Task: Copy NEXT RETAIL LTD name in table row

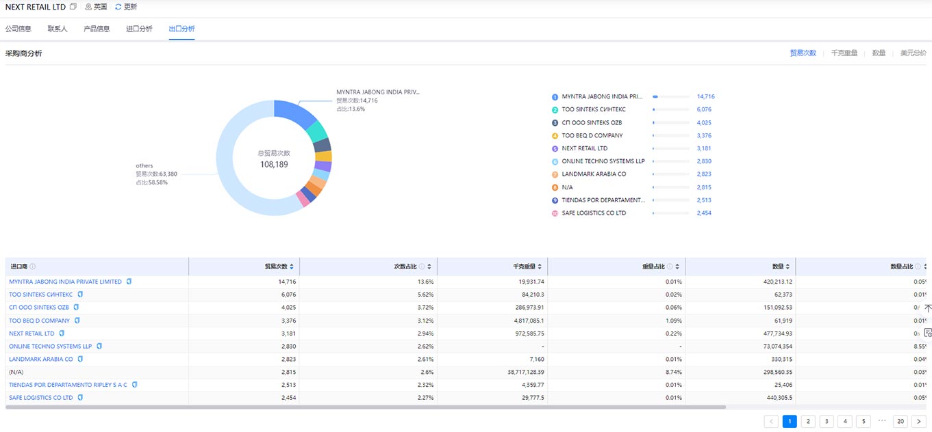Action: (x=62, y=334)
